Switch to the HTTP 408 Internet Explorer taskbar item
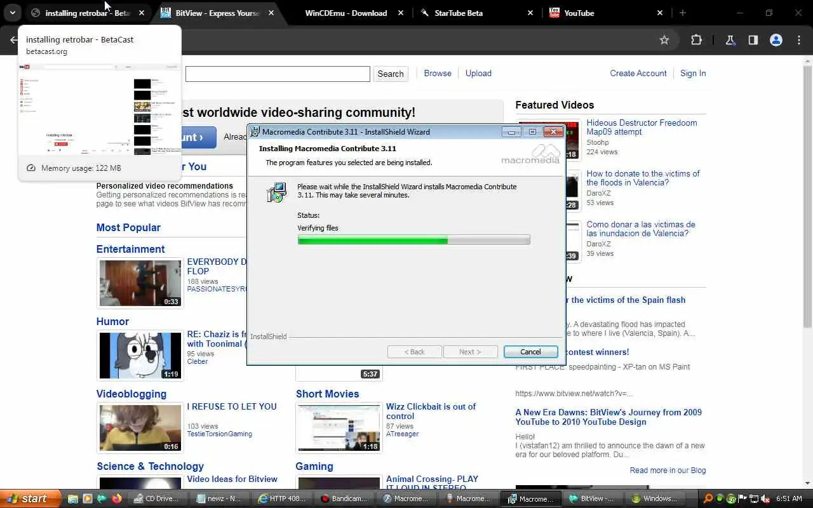The width and height of the screenshot is (813, 508). (x=282, y=498)
